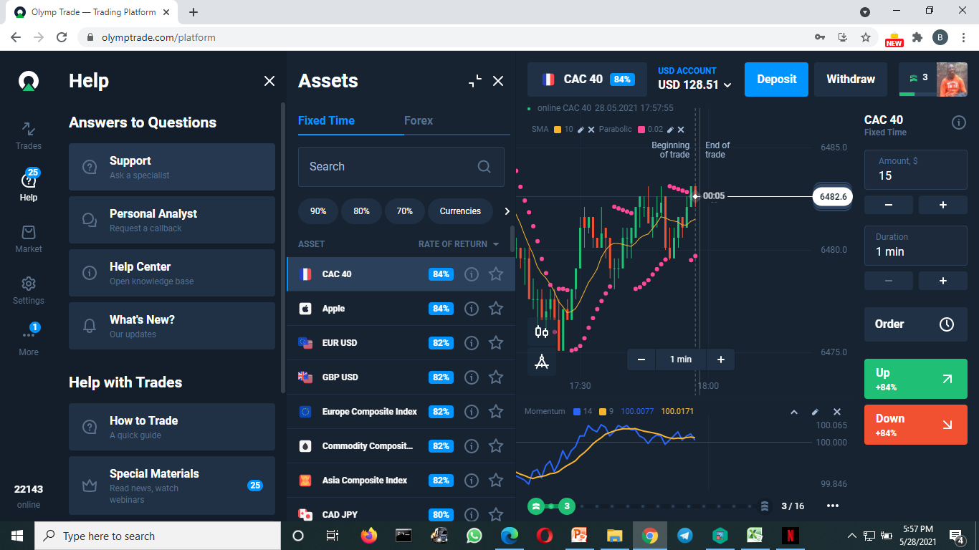Viewport: 979px width, 550px height.
Task: Close the Help panel
Action: [x=269, y=81]
